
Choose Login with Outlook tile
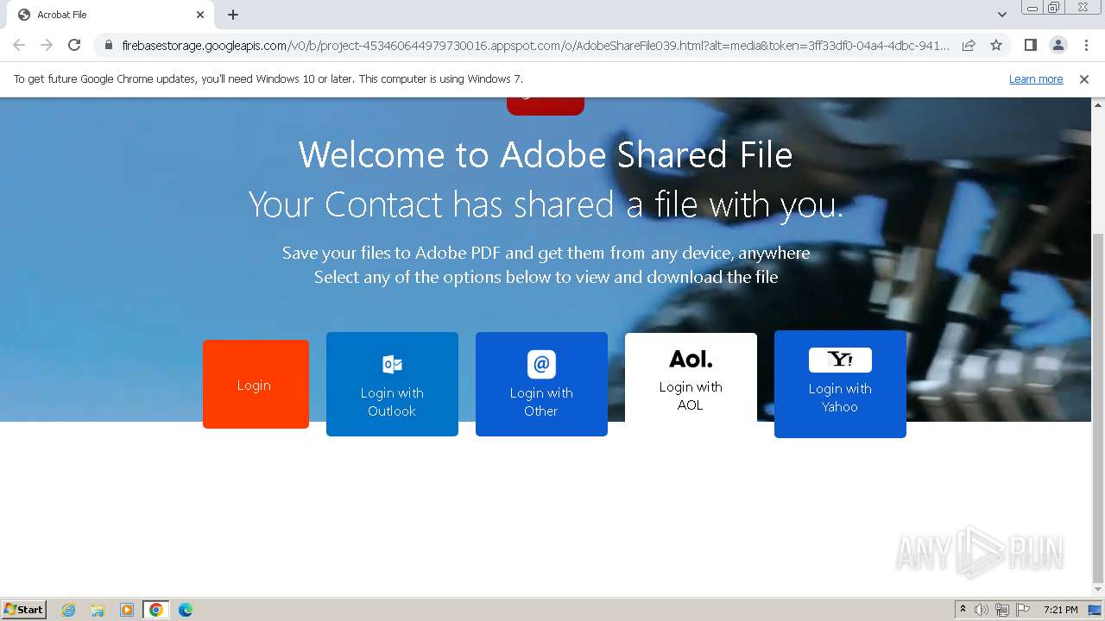pyautogui.click(x=392, y=384)
